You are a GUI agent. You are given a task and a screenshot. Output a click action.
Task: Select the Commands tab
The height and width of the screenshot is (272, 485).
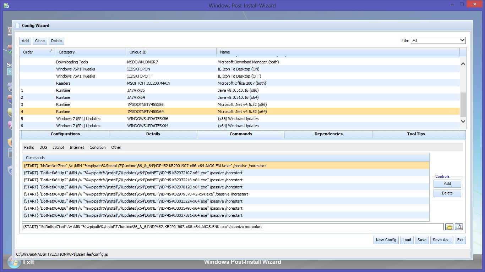click(241, 134)
